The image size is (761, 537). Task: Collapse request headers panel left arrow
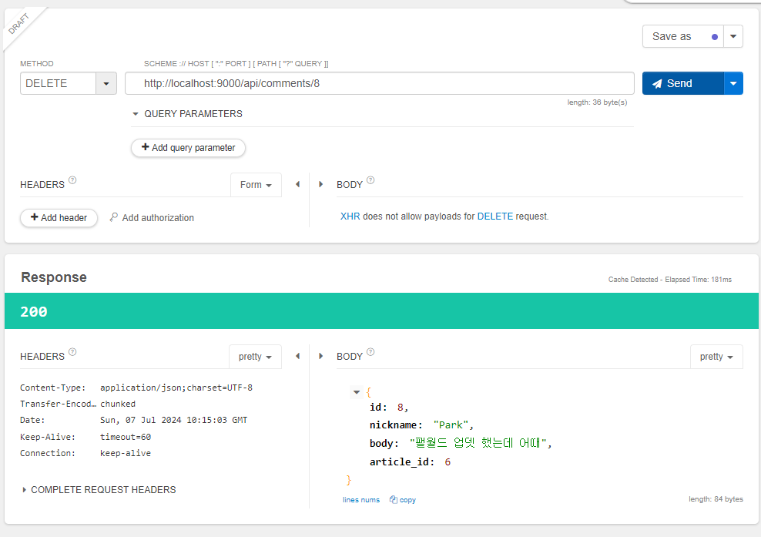coord(297,184)
